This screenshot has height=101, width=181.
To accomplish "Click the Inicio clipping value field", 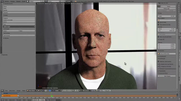I will pos(167,29).
